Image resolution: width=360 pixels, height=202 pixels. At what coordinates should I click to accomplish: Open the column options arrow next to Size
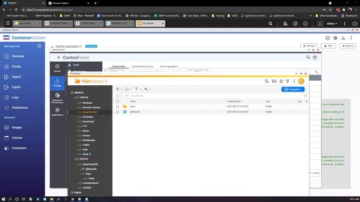point(307,101)
